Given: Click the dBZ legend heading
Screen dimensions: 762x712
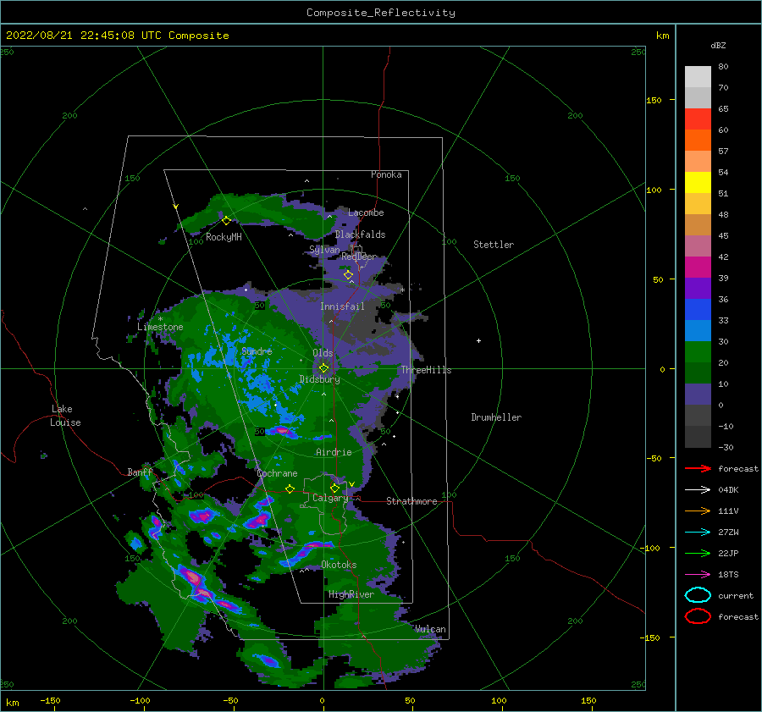Looking at the screenshot, I should click(x=718, y=45).
